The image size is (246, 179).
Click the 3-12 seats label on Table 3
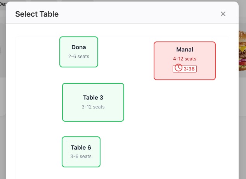pyautogui.click(x=93, y=107)
